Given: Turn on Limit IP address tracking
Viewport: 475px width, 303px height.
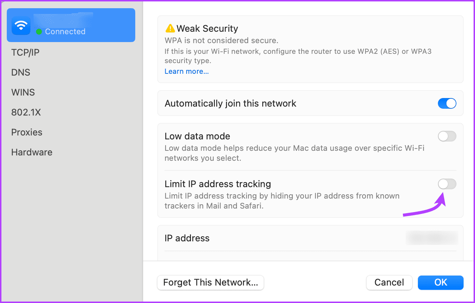Looking at the screenshot, I should click(x=447, y=184).
